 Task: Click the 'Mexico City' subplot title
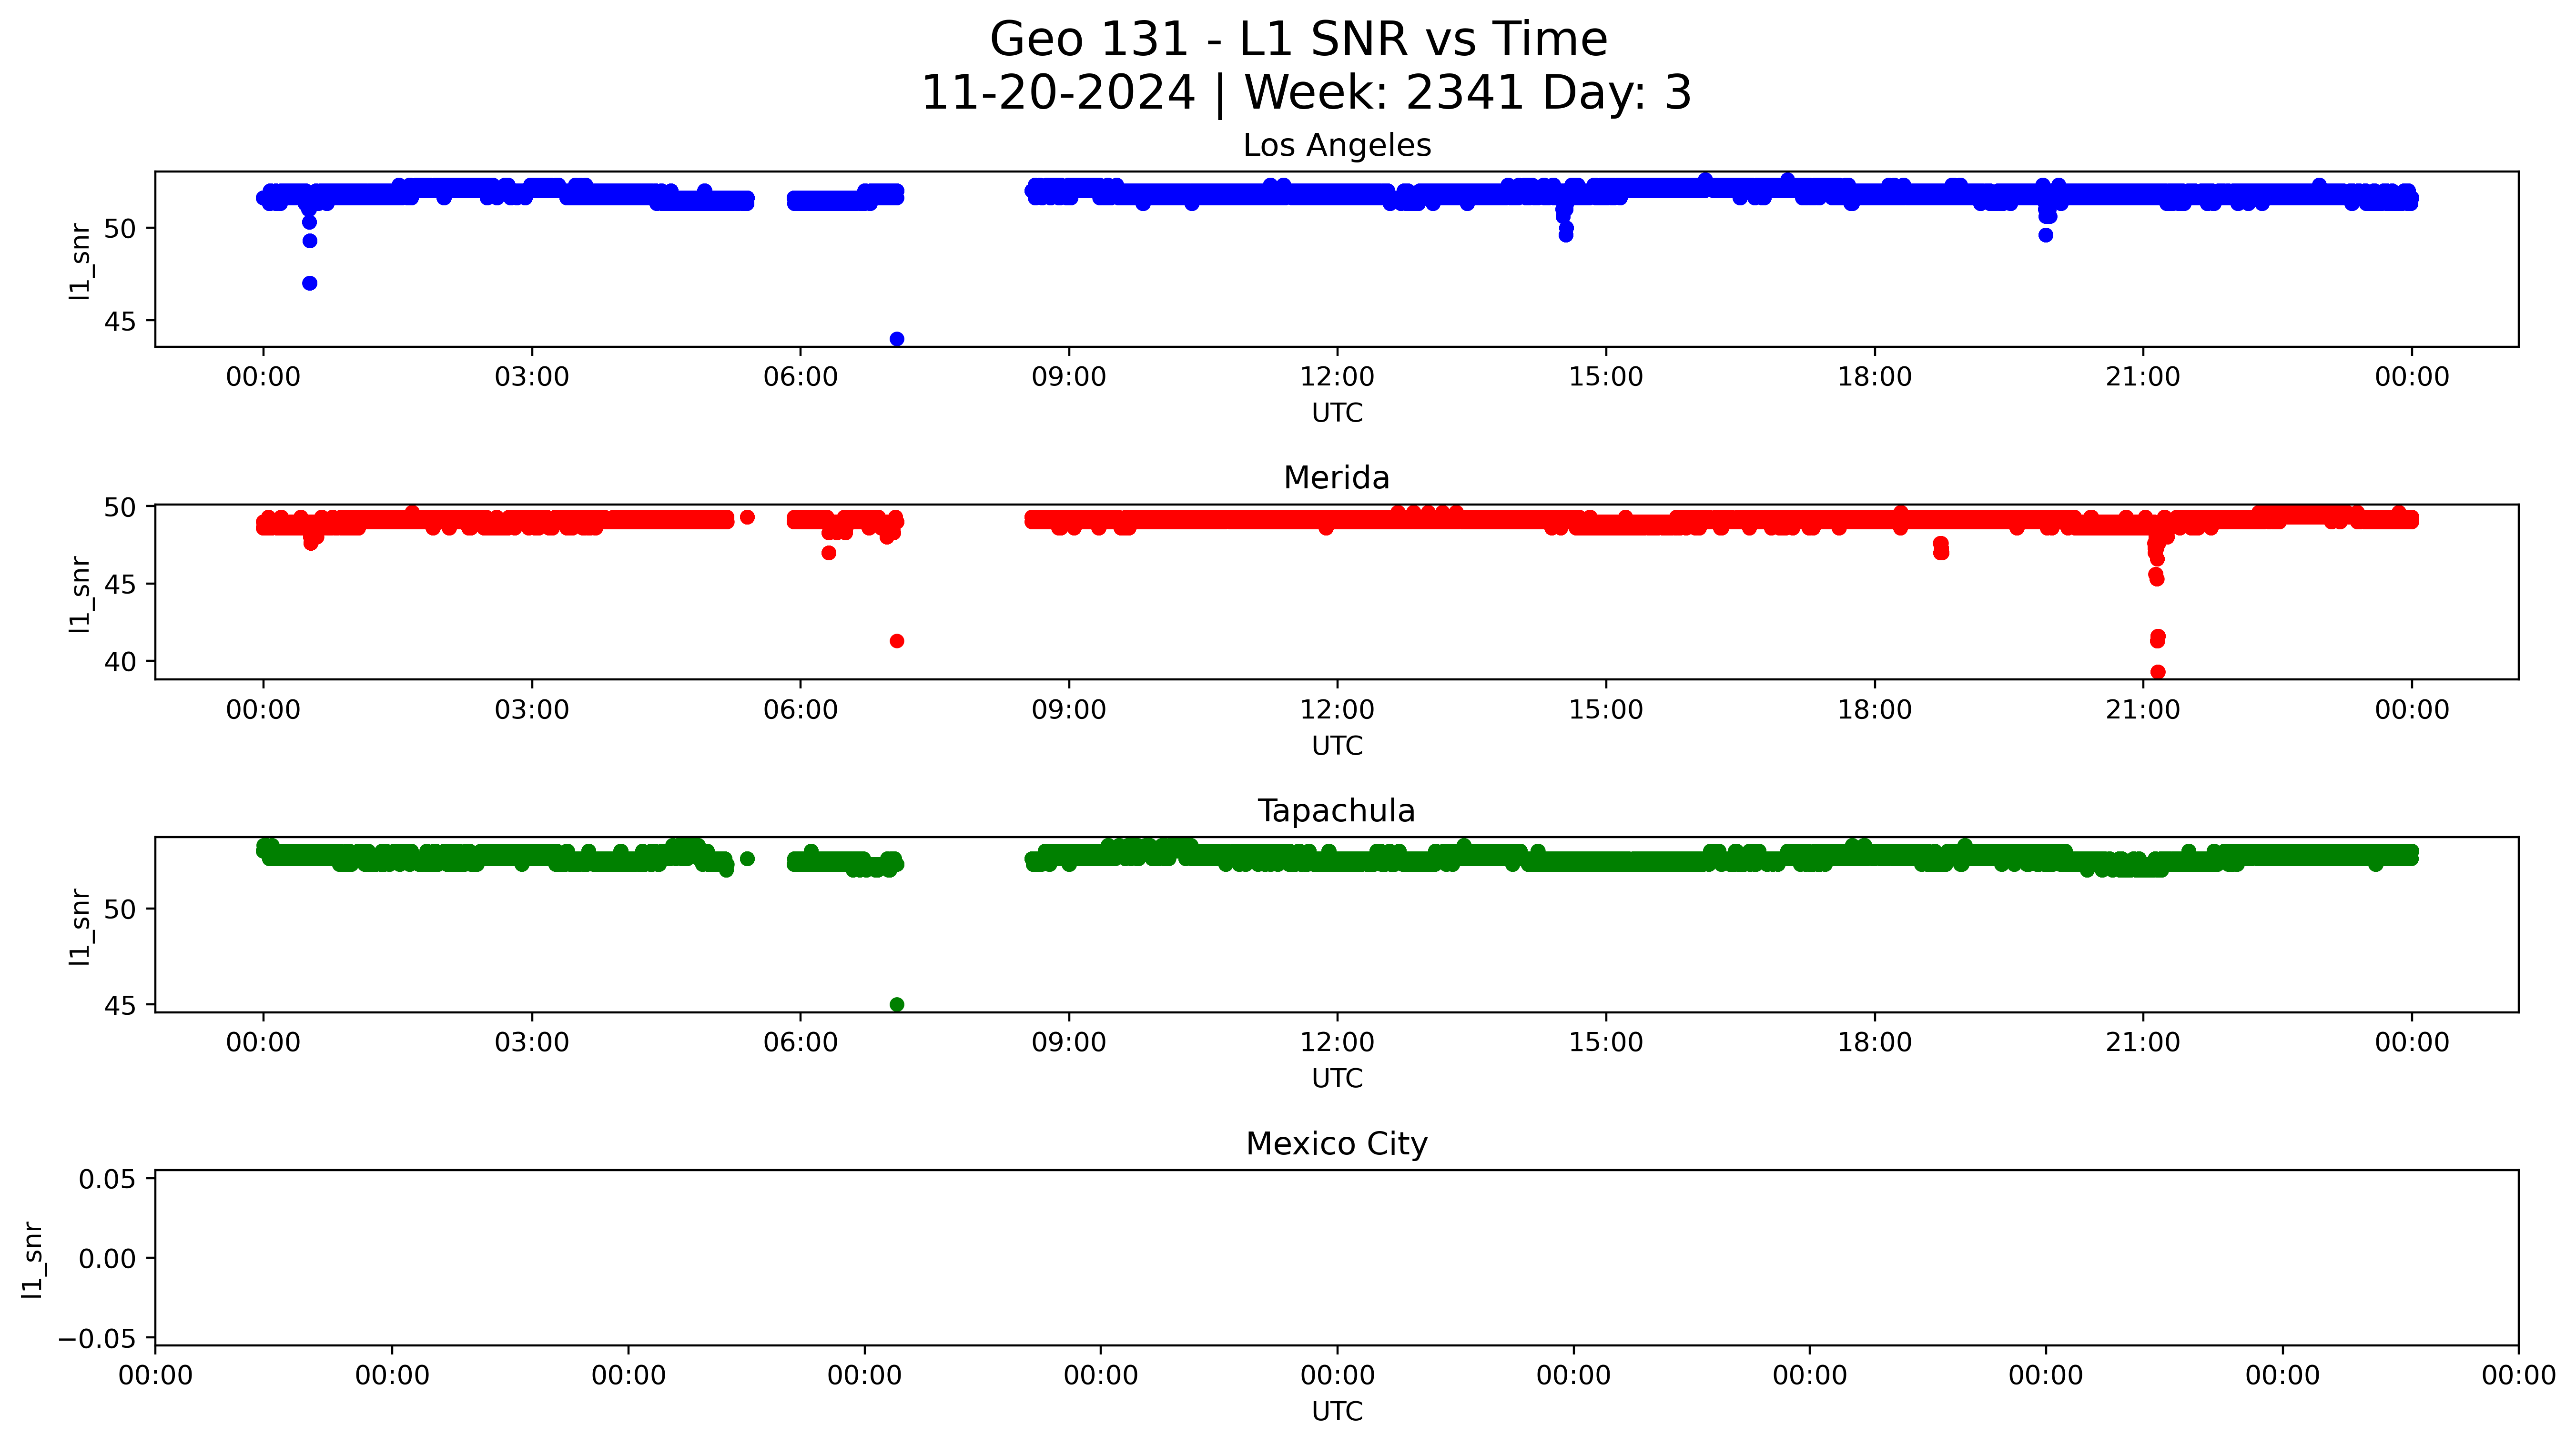tap(1336, 1144)
